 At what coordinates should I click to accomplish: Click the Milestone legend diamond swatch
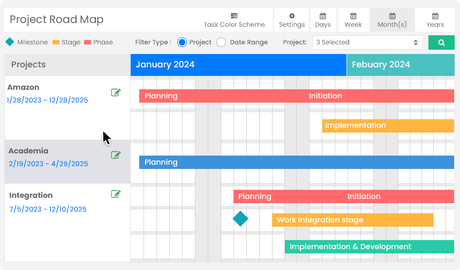(10, 42)
